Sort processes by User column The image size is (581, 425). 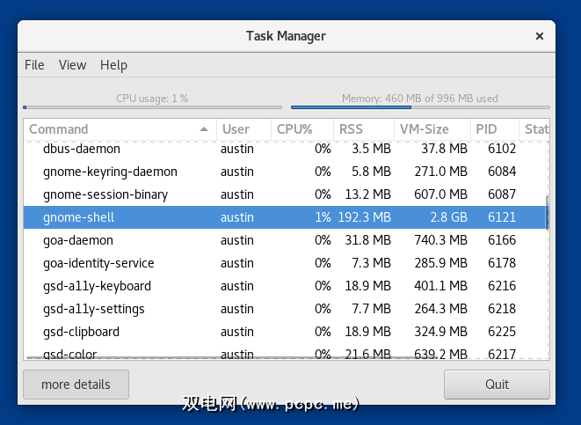tap(236, 129)
